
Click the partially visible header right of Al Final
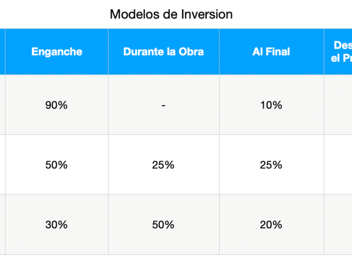340,52
